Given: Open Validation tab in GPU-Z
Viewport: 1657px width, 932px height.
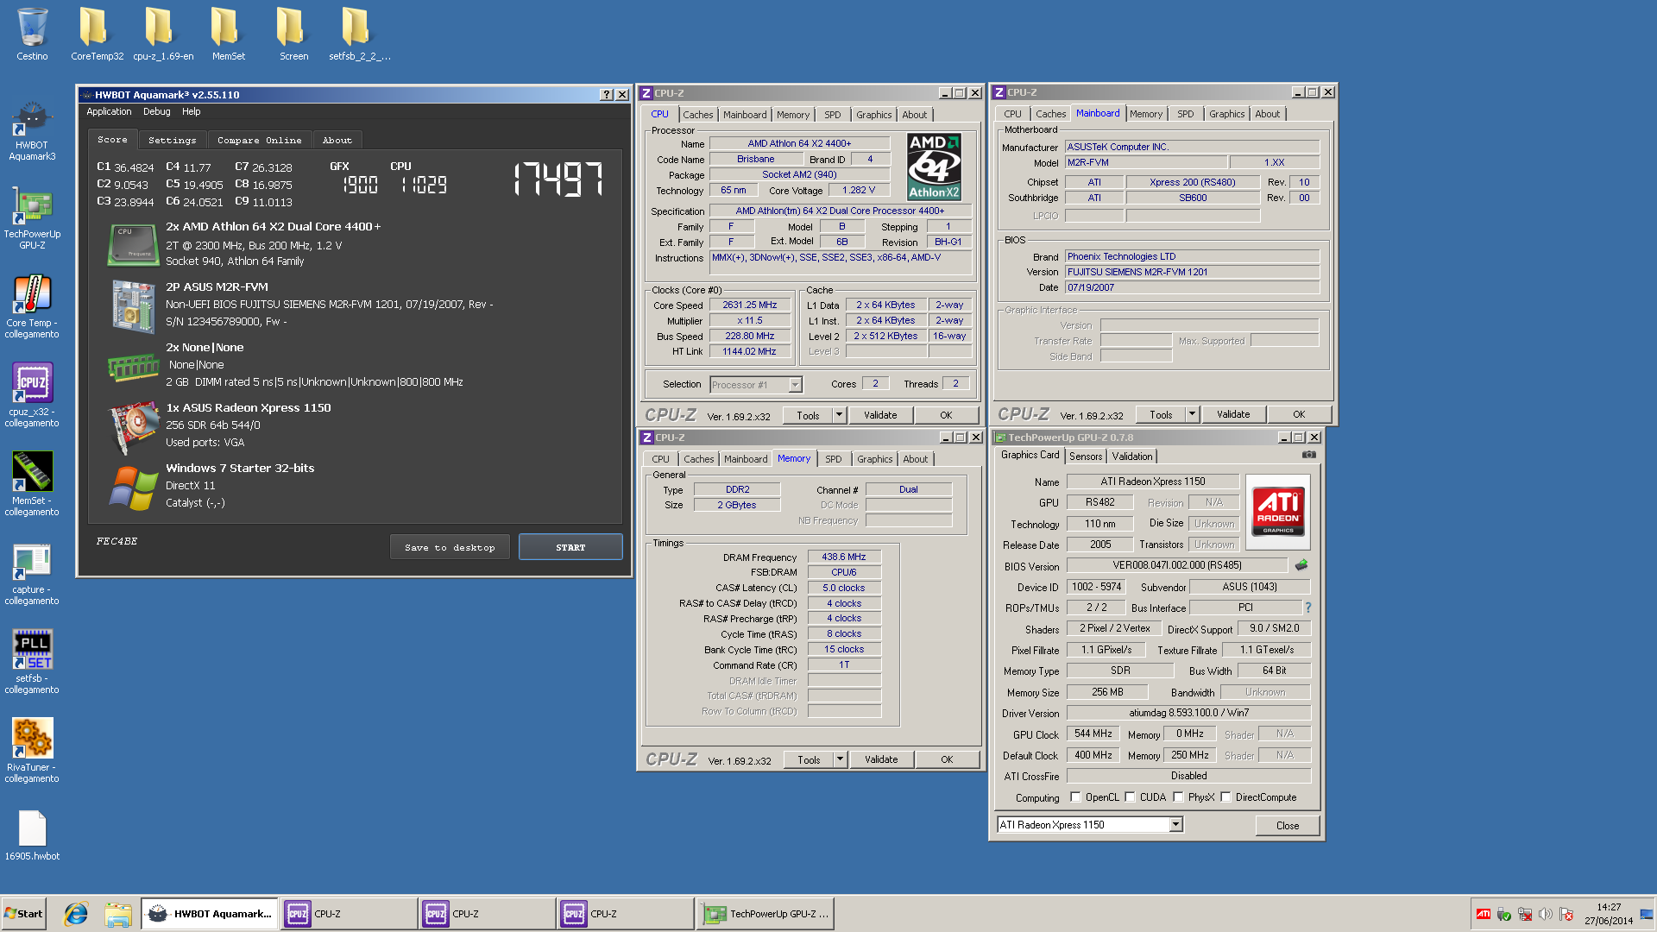Looking at the screenshot, I should tap(1131, 457).
